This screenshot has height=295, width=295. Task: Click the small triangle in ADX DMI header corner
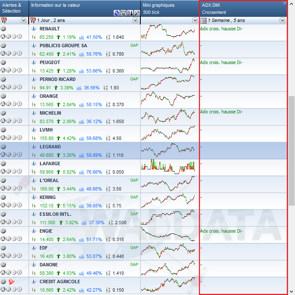284,3
